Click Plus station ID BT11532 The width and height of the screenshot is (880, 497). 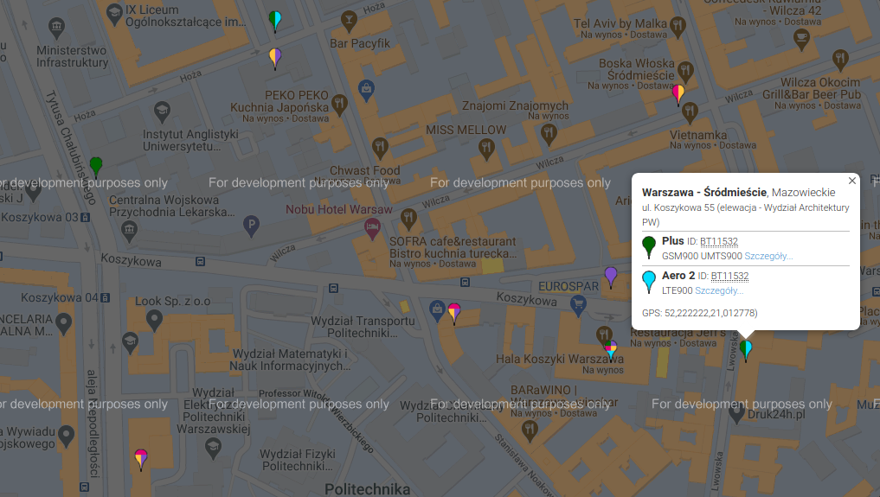point(719,241)
